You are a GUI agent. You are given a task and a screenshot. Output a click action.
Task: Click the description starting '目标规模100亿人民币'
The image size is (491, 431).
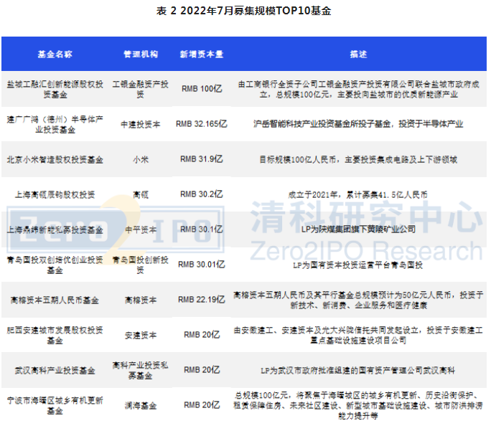(x=358, y=160)
